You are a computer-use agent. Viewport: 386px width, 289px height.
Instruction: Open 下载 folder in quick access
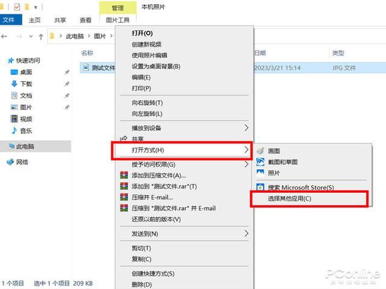(x=26, y=84)
